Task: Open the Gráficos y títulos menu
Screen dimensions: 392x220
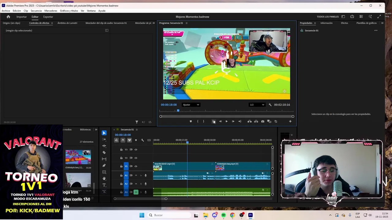Action: (x=69, y=11)
